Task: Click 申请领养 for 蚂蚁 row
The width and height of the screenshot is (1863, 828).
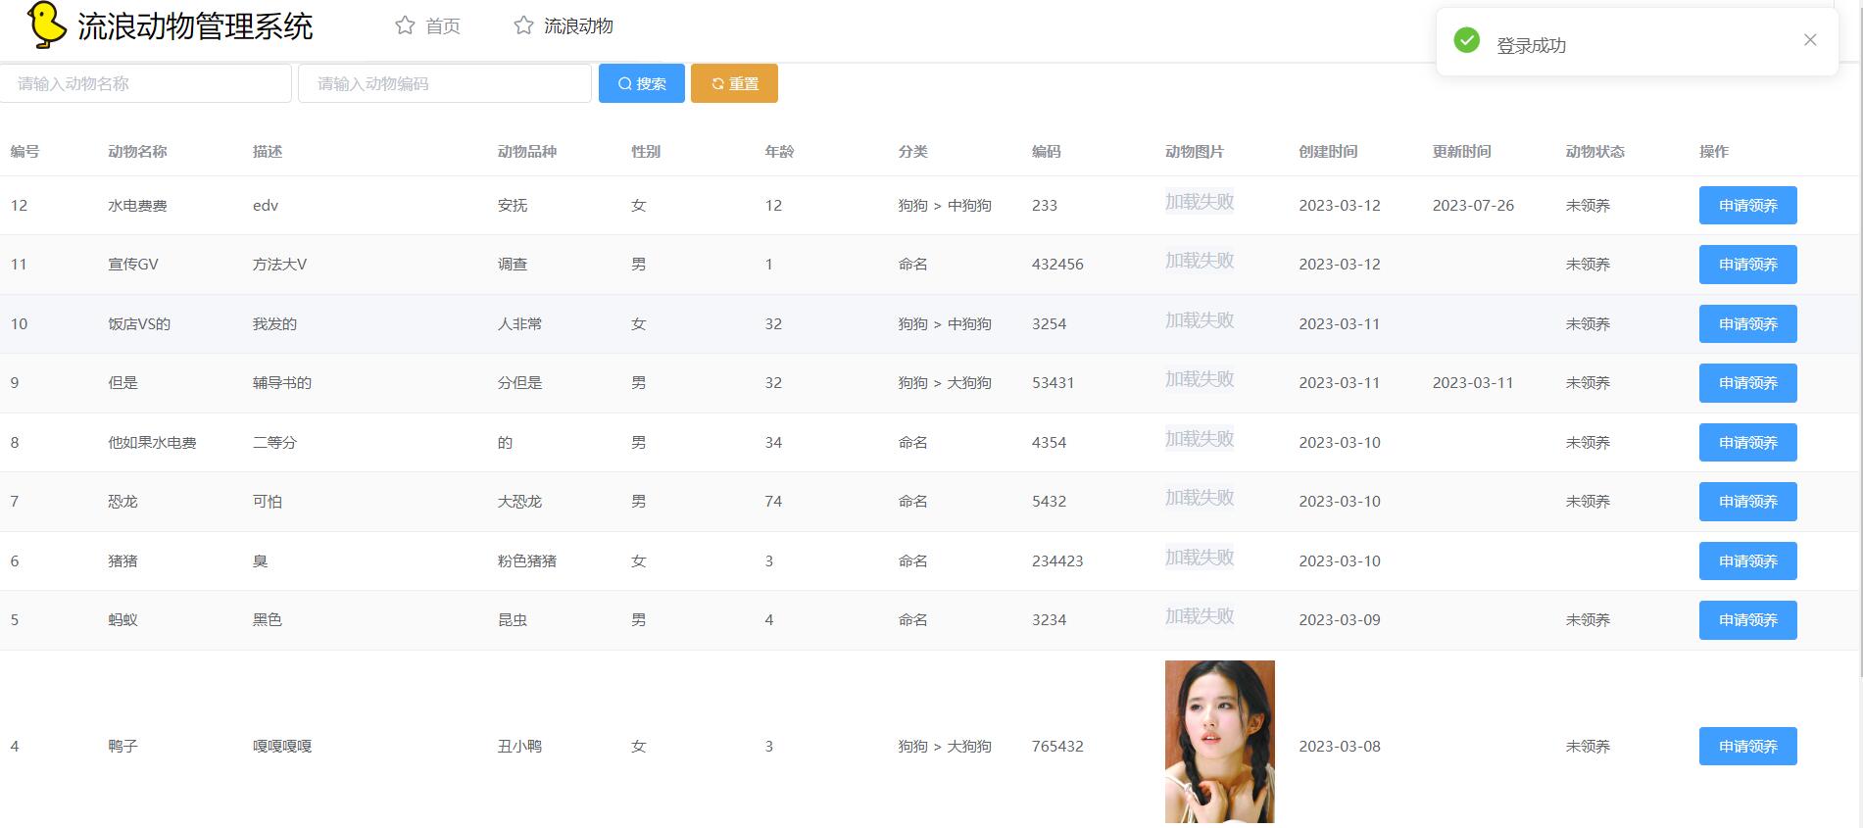Action: [x=1747, y=620]
